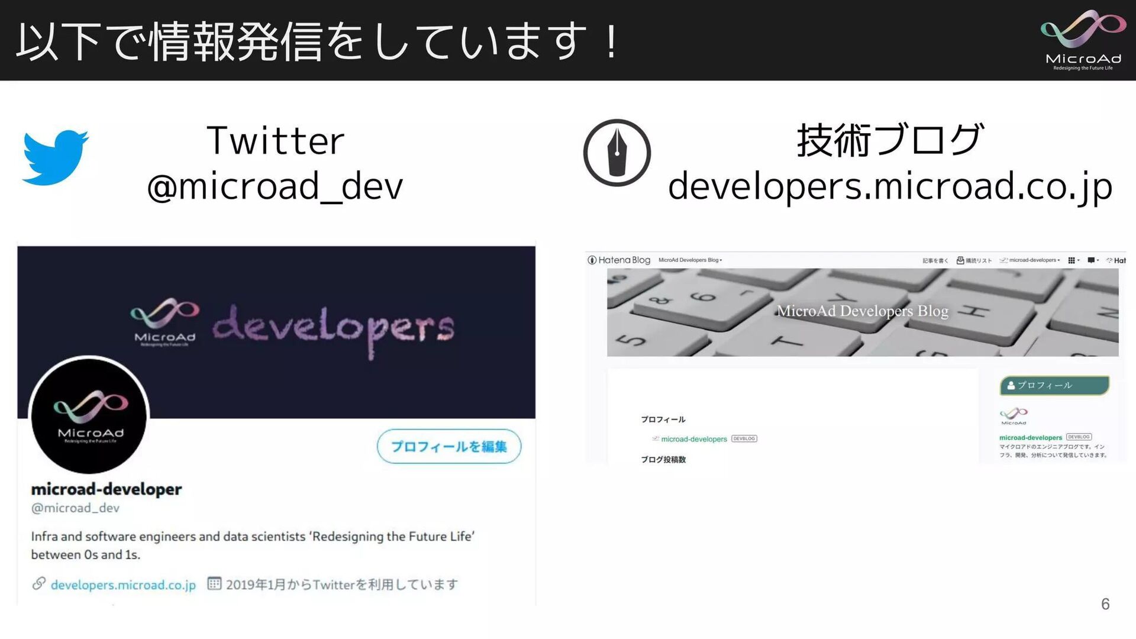The width and height of the screenshot is (1136, 639).
Task: Click the link chain icon beside profile URL
Action: pyautogui.click(x=39, y=584)
